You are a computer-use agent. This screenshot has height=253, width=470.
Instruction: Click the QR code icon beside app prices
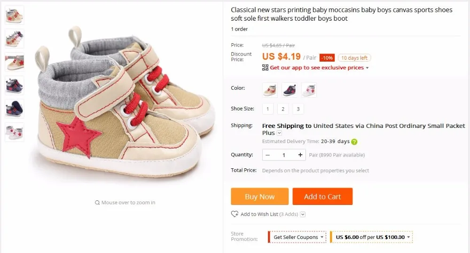(265, 67)
